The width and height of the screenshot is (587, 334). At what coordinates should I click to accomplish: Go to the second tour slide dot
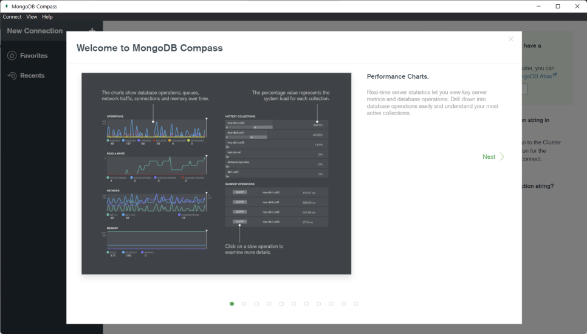(x=244, y=304)
